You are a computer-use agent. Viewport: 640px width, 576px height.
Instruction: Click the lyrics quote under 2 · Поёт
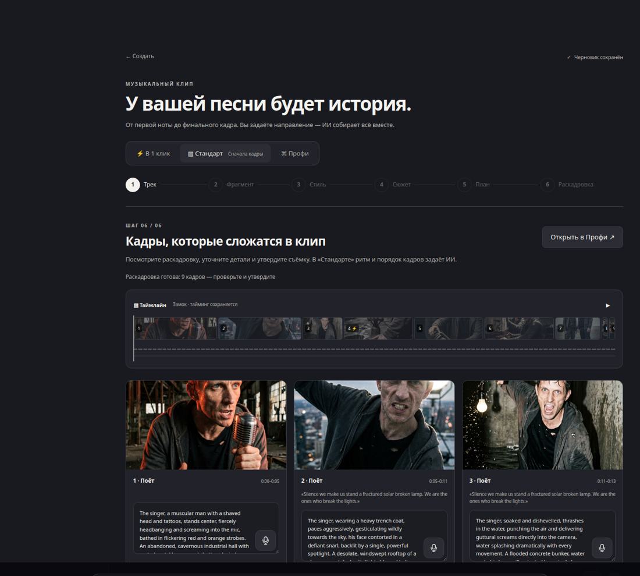coord(374,497)
